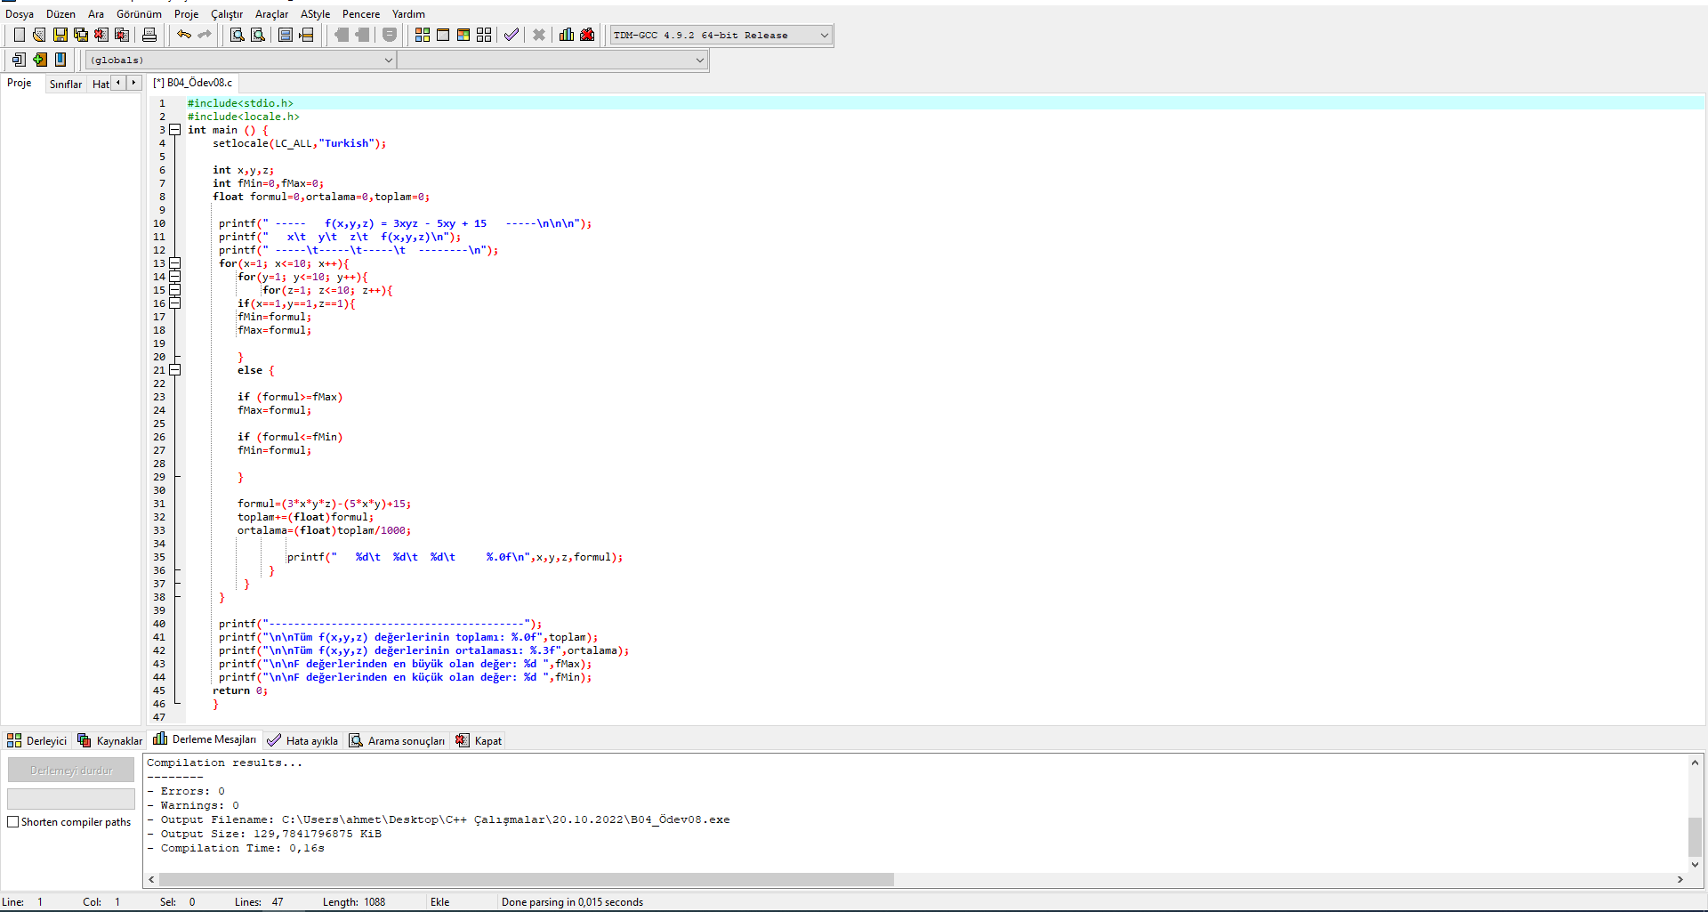Open the Araçlar menu

tap(271, 14)
